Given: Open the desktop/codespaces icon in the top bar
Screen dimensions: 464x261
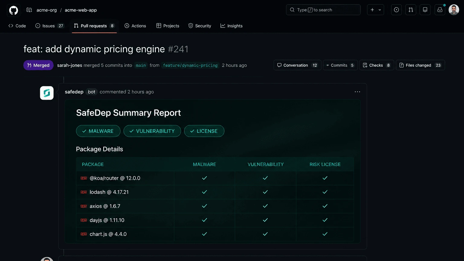Looking at the screenshot, I should [x=425, y=10].
